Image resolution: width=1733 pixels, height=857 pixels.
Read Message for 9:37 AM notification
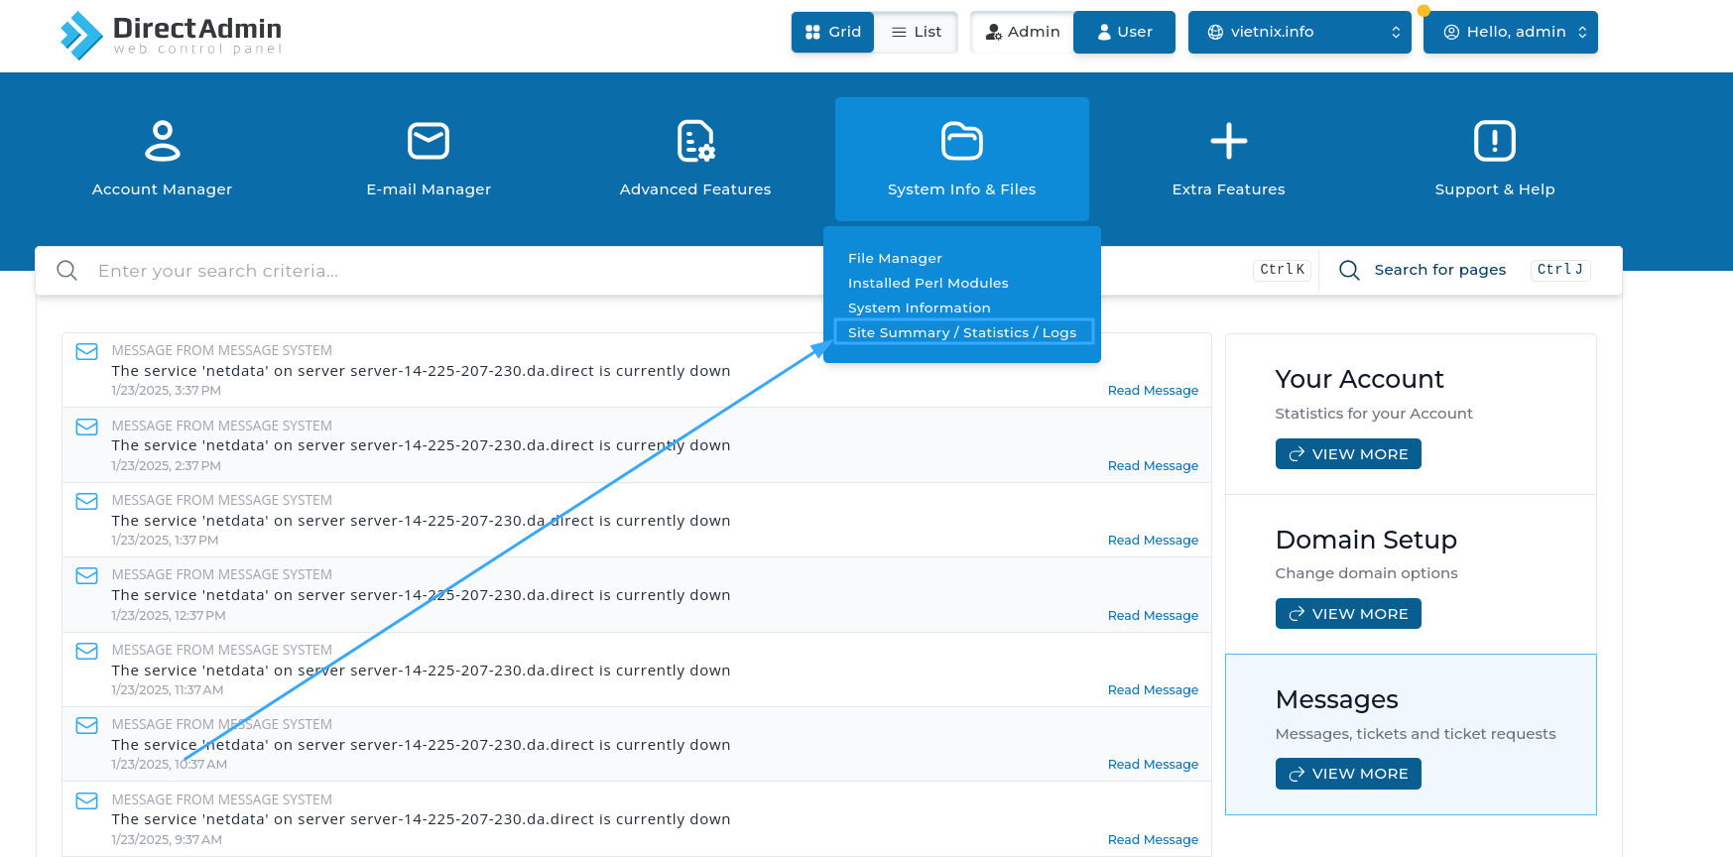[x=1153, y=840]
